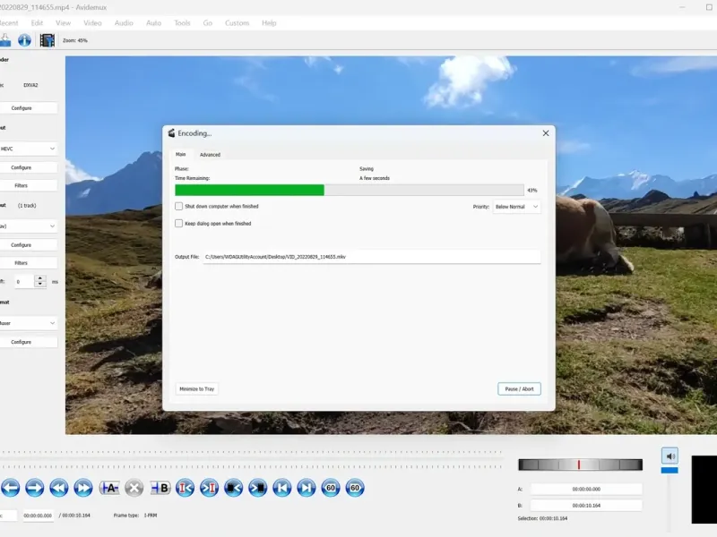The width and height of the screenshot is (717, 537).
Task: Open the Help menu
Action: coord(269,23)
